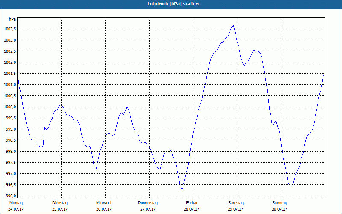Click the 1003,0 y-axis label
The image size is (342, 214).
coord(10,40)
